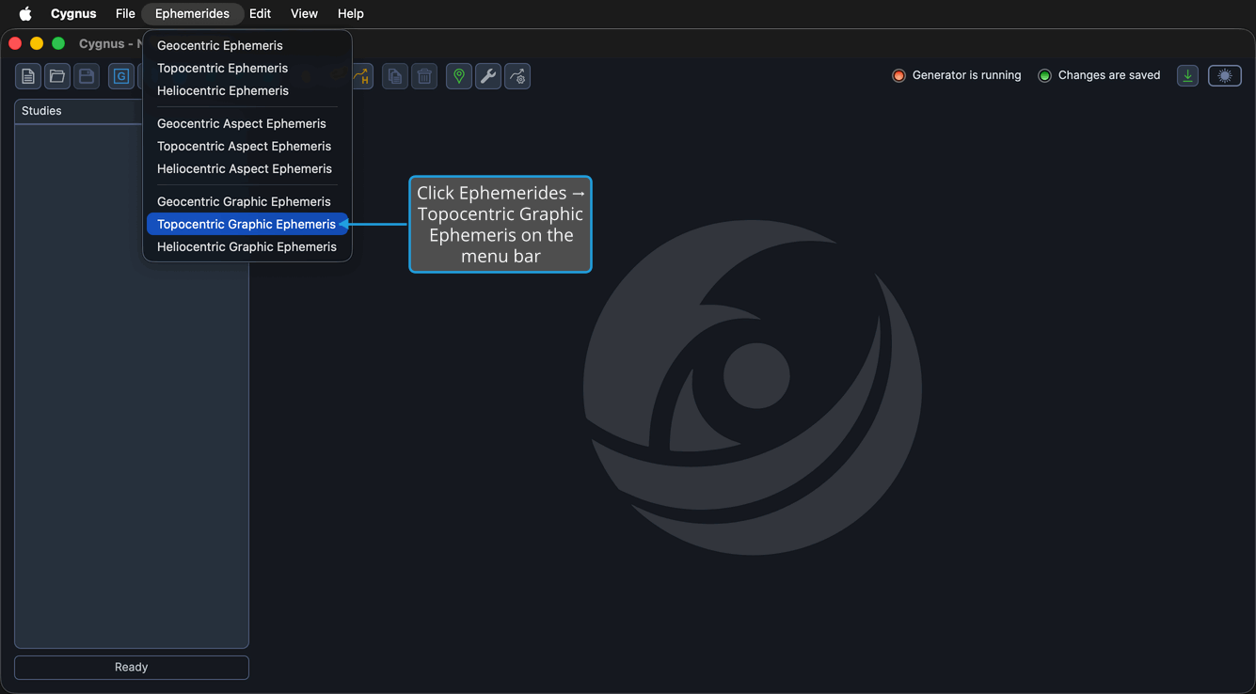Open a study with the folder icon
This screenshot has height=694, width=1256.
pos(57,76)
